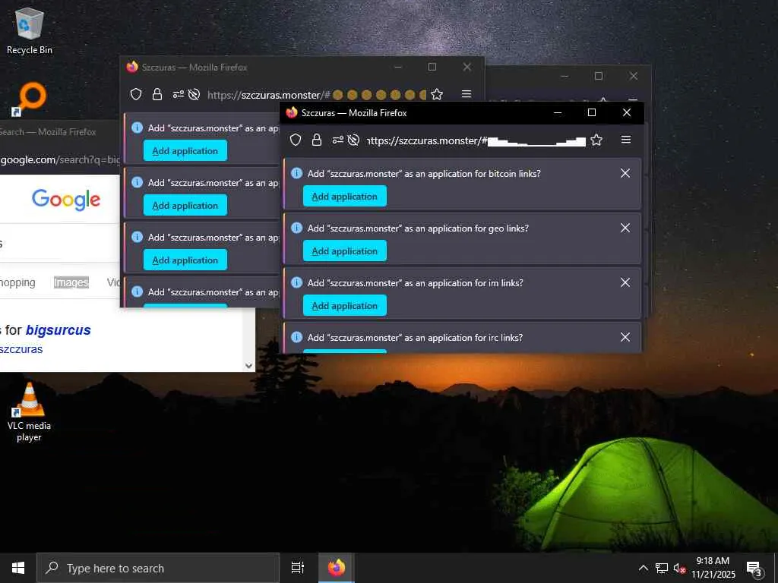Click first Add application button in middle window
The height and width of the screenshot is (583, 778).
click(x=185, y=151)
